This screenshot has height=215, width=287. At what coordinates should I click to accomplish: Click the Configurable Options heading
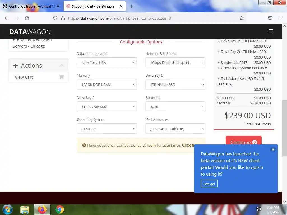(141, 42)
